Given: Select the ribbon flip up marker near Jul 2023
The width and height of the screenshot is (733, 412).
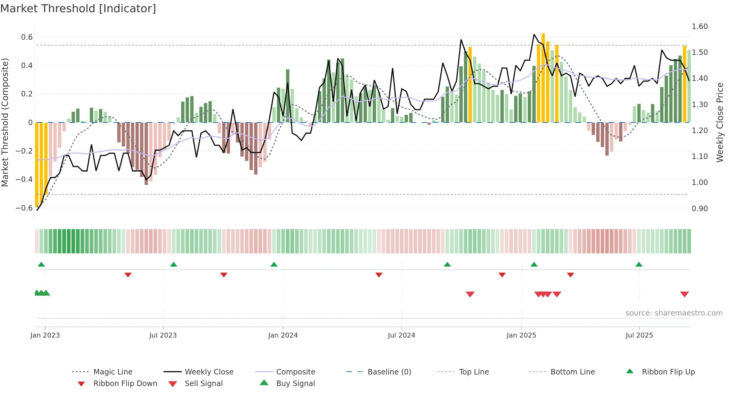Looking at the screenshot, I should pyautogui.click(x=173, y=264).
